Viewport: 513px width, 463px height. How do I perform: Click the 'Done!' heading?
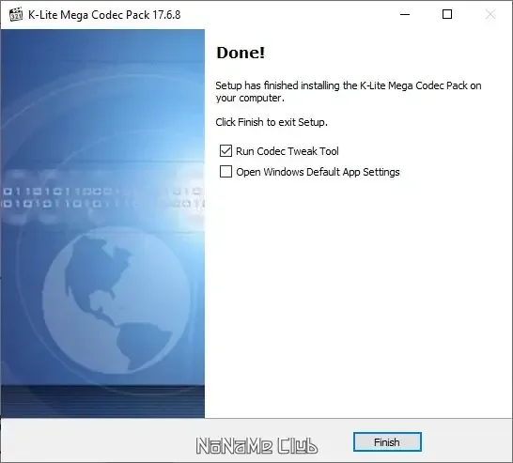[241, 53]
